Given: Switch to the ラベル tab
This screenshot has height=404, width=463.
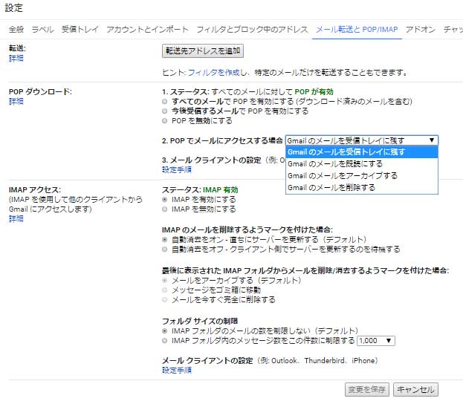Looking at the screenshot, I should pyautogui.click(x=42, y=30).
